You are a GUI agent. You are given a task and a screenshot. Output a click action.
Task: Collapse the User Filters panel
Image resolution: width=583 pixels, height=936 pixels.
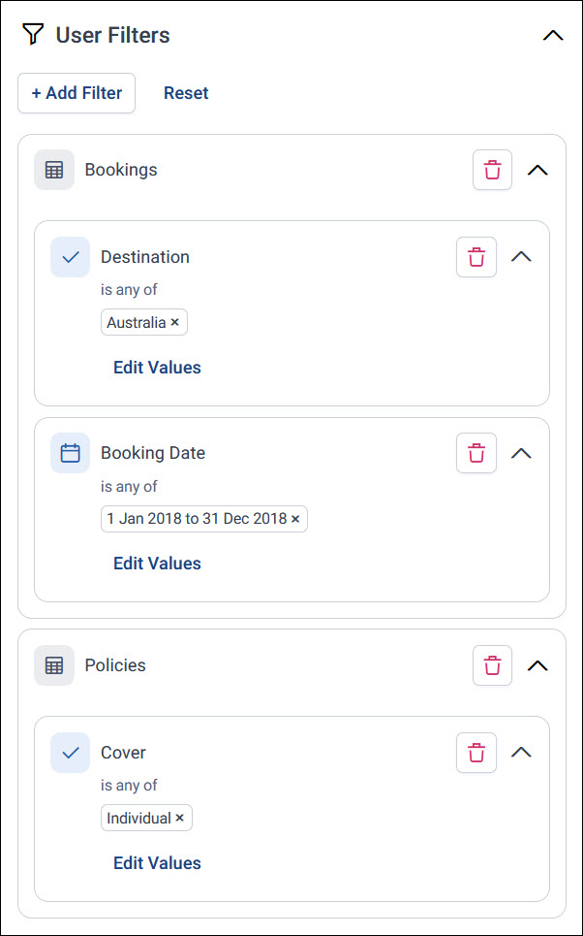(x=553, y=35)
